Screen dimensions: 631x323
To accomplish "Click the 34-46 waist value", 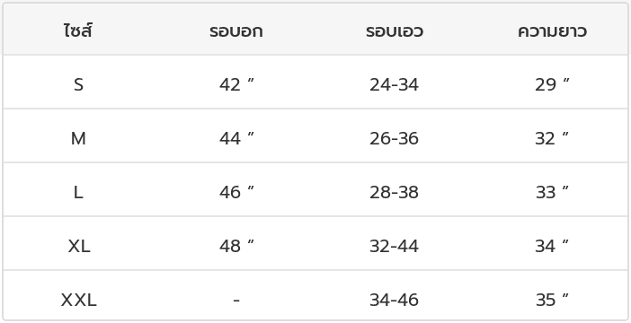I will click(395, 300).
